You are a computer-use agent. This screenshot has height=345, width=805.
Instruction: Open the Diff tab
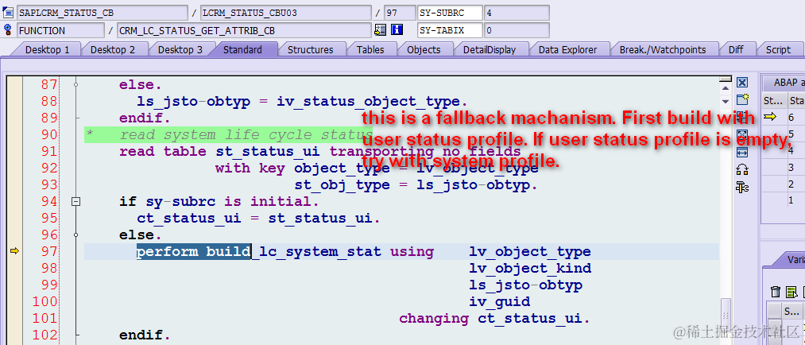coord(736,50)
